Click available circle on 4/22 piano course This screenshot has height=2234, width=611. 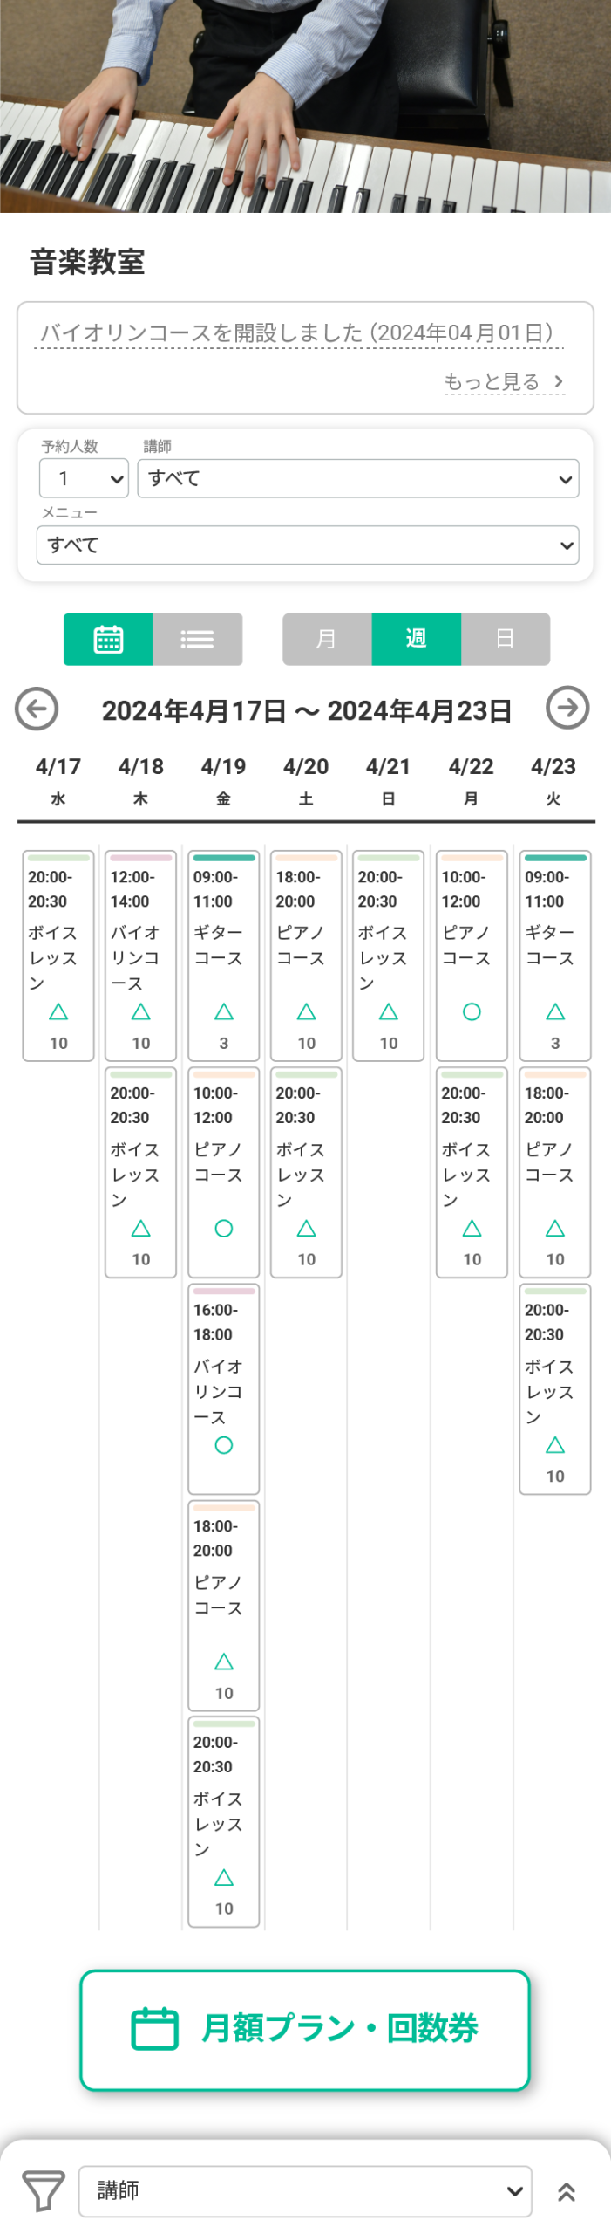click(472, 1011)
